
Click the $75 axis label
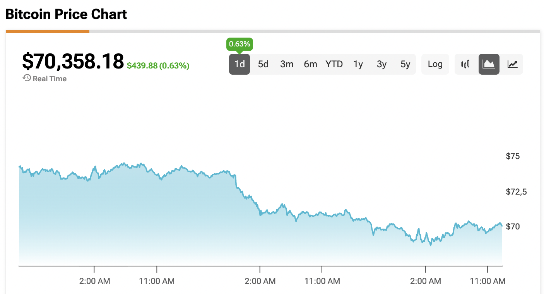coord(513,156)
